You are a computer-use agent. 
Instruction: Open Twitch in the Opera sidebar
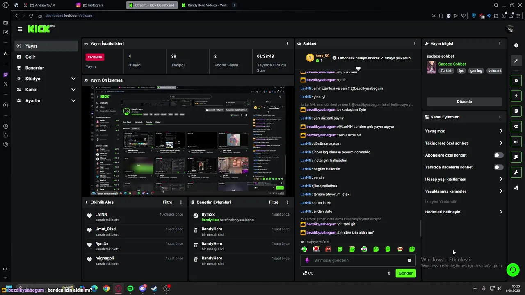tap(5, 75)
